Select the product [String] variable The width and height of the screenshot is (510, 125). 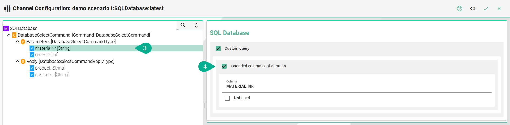pyautogui.click(x=50, y=68)
